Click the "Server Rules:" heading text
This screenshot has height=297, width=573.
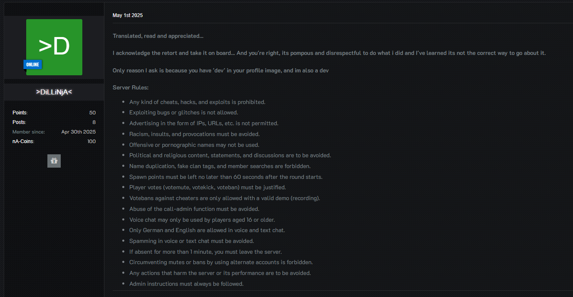click(x=131, y=88)
